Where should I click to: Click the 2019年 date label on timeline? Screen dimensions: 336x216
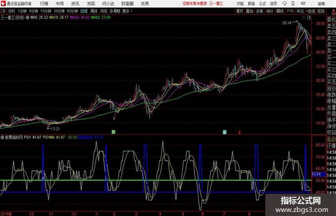coord(6,214)
